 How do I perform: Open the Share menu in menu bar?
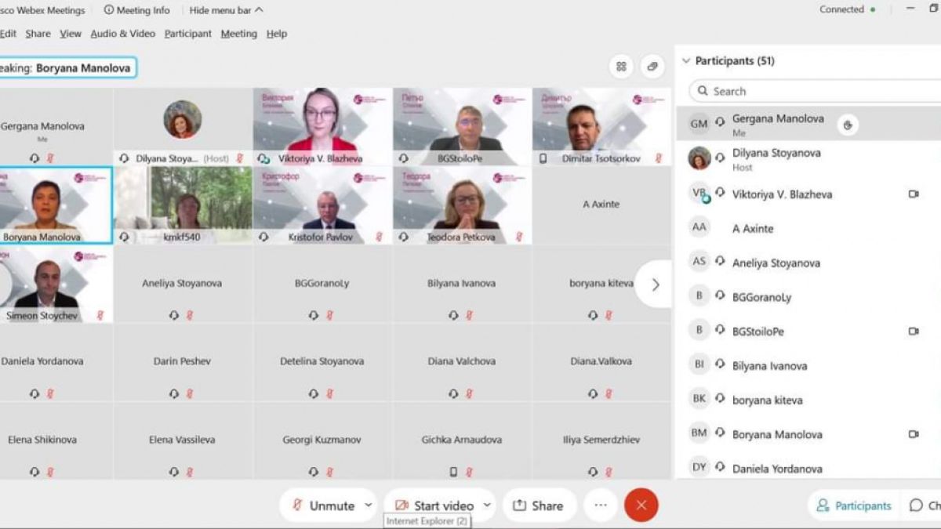coord(38,34)
